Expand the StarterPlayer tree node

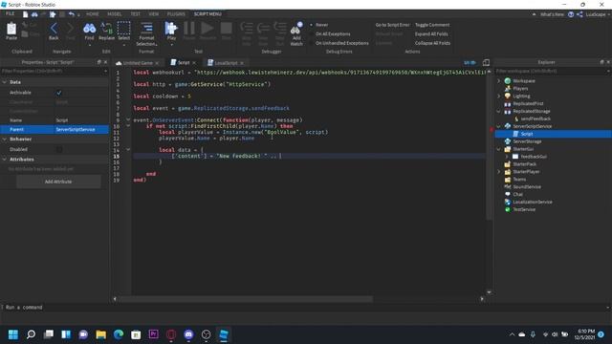coord(498,172)
